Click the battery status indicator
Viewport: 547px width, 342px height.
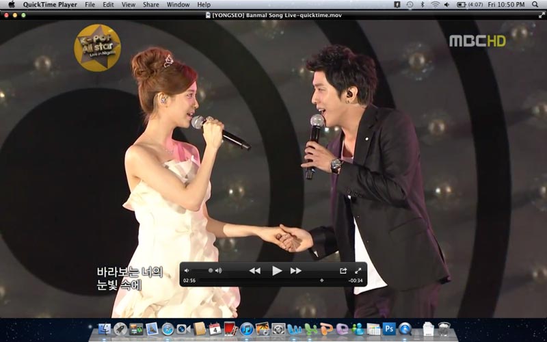(x=470, y=5)
